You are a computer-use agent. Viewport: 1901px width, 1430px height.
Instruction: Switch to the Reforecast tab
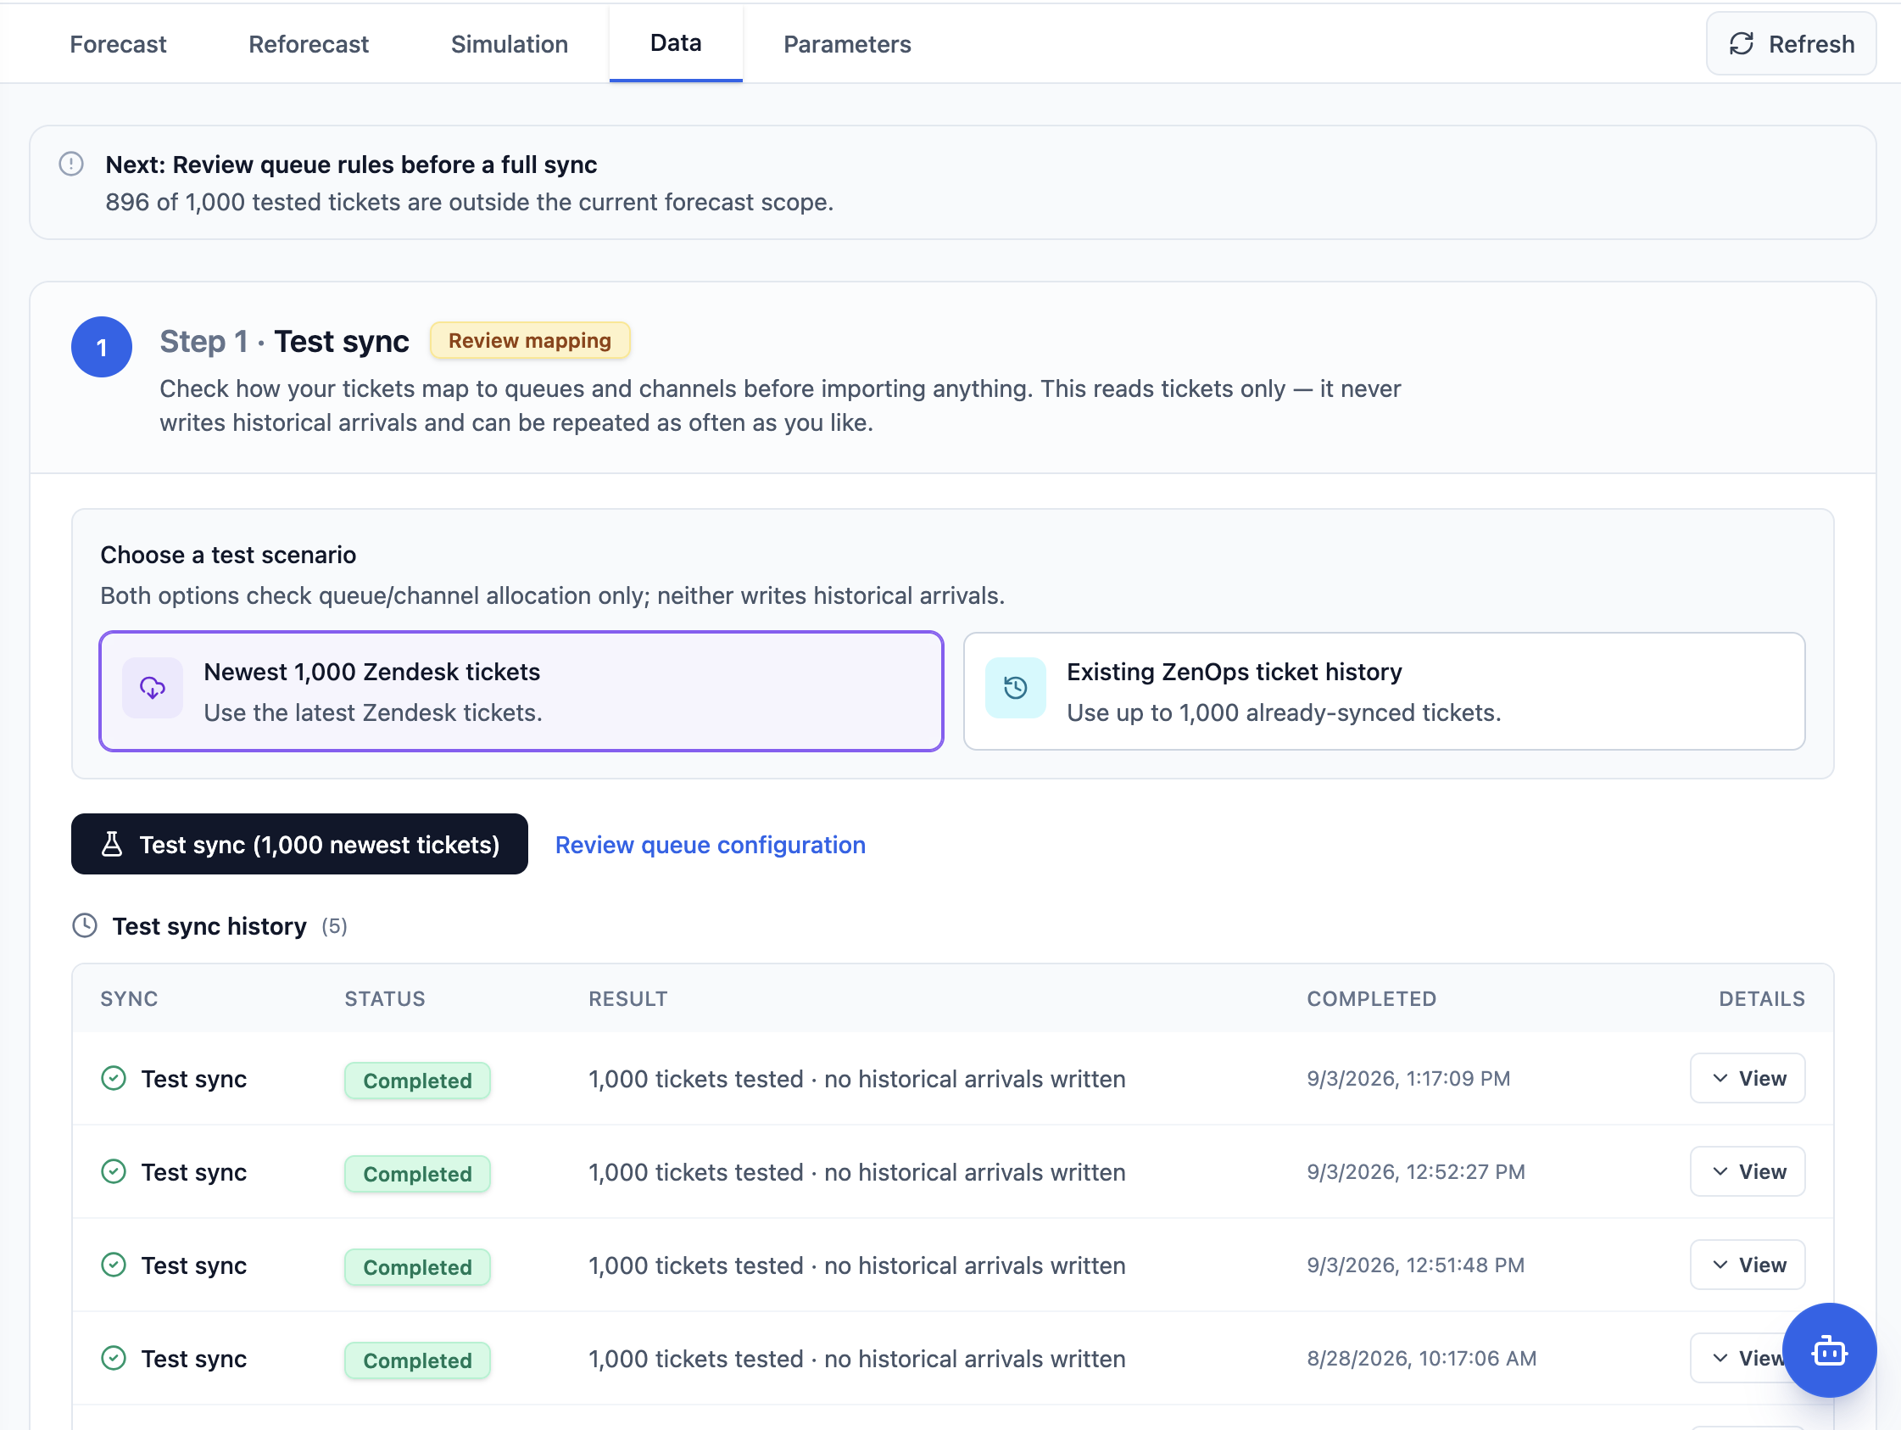[309, 44]
